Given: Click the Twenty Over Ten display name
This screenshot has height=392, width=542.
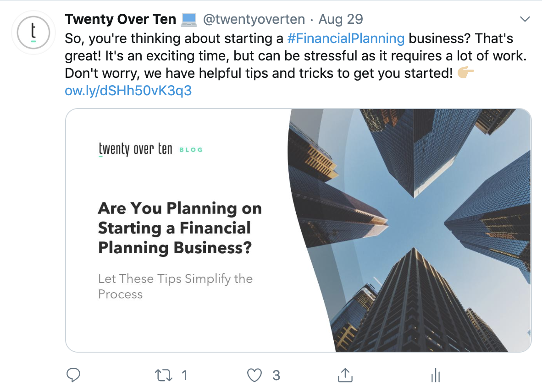Looking at the screenshot, I should [x=121, y=19].
